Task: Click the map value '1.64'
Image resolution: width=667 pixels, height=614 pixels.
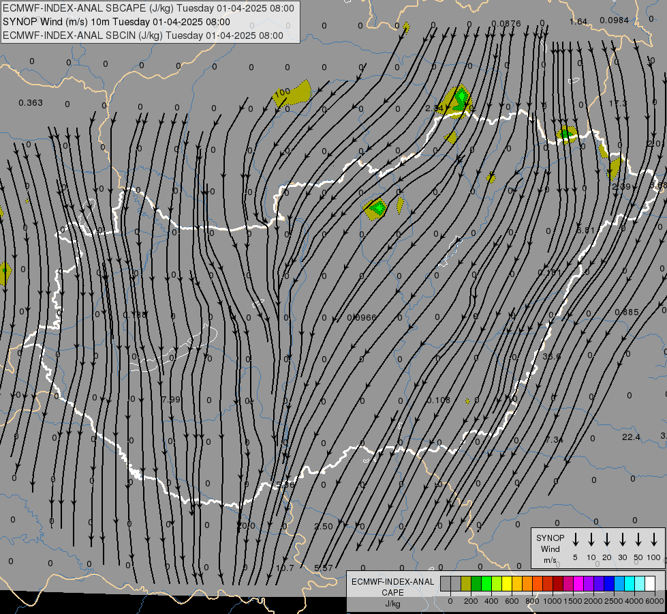Action: 578,21
